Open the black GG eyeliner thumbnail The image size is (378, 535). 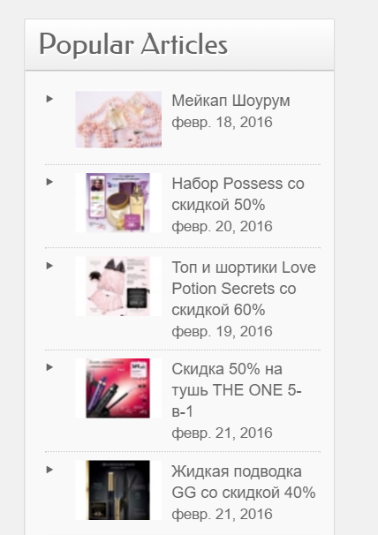(118, 490)
